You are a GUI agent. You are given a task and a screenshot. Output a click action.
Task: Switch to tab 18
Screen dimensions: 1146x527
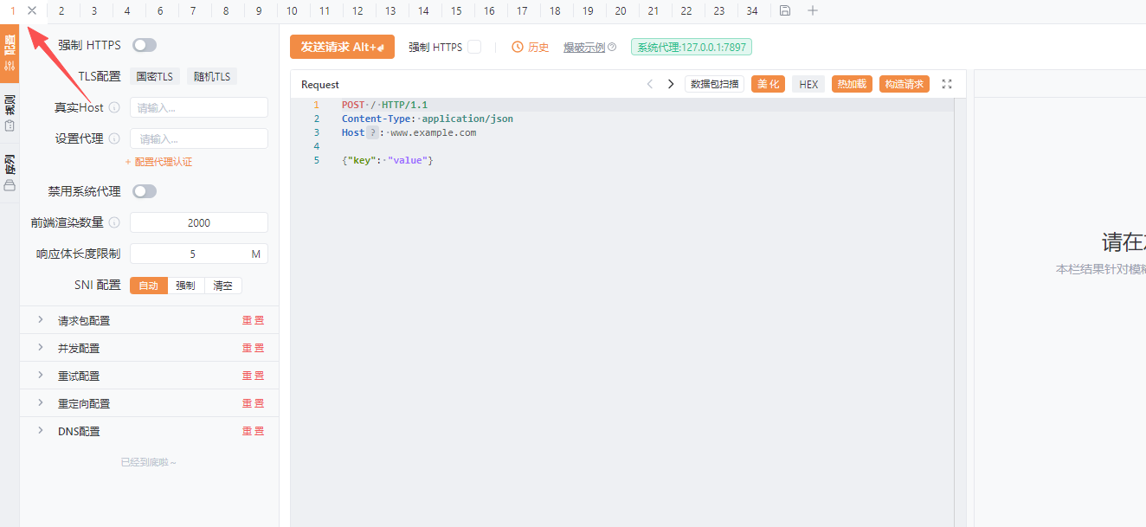point(555,10)
